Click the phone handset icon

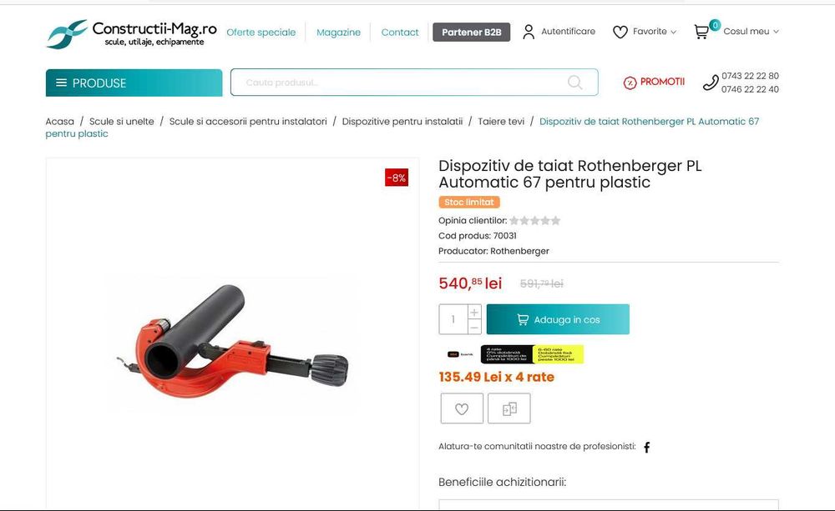coord(711,83)
